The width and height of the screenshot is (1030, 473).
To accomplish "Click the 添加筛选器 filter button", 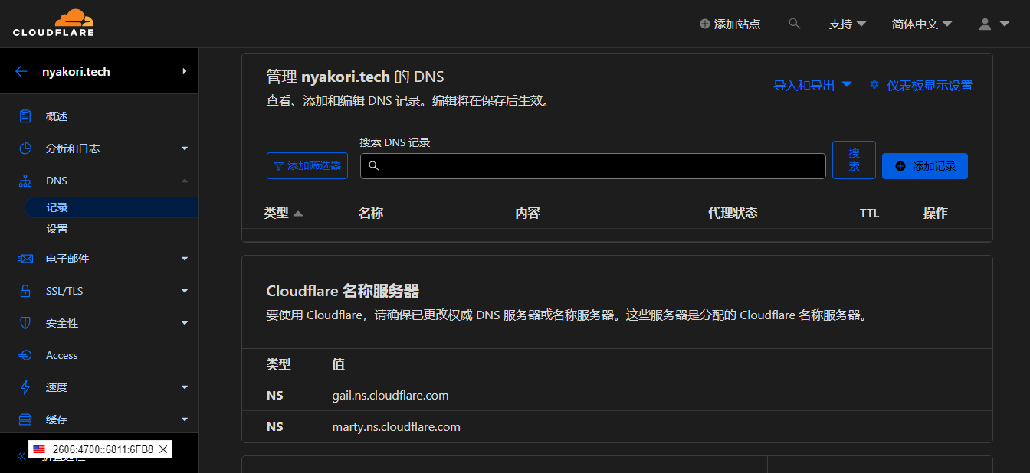I will [307, 165].
